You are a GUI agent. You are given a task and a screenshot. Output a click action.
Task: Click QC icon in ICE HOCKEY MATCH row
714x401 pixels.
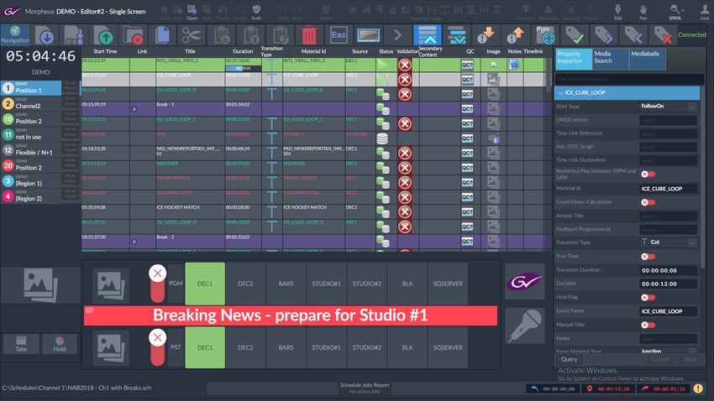pos(467,212)
